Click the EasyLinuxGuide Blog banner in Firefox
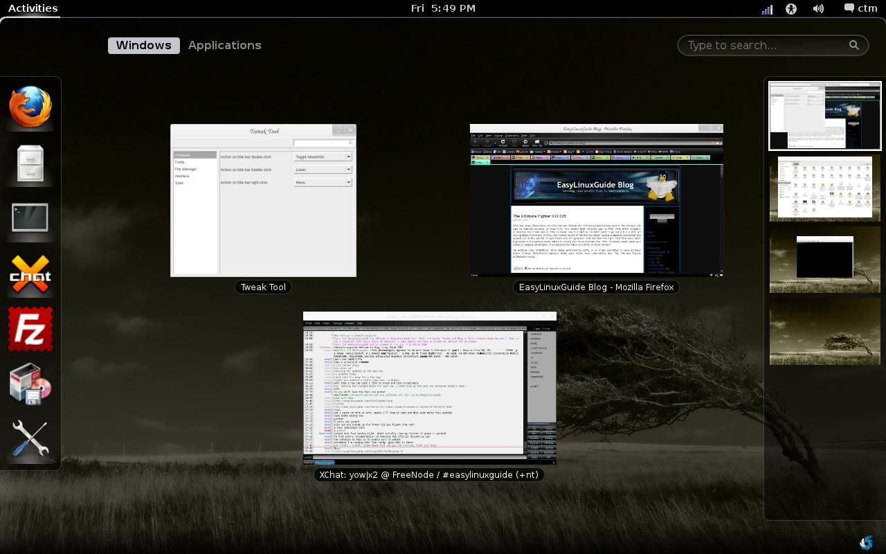 (x=596, y=185)
